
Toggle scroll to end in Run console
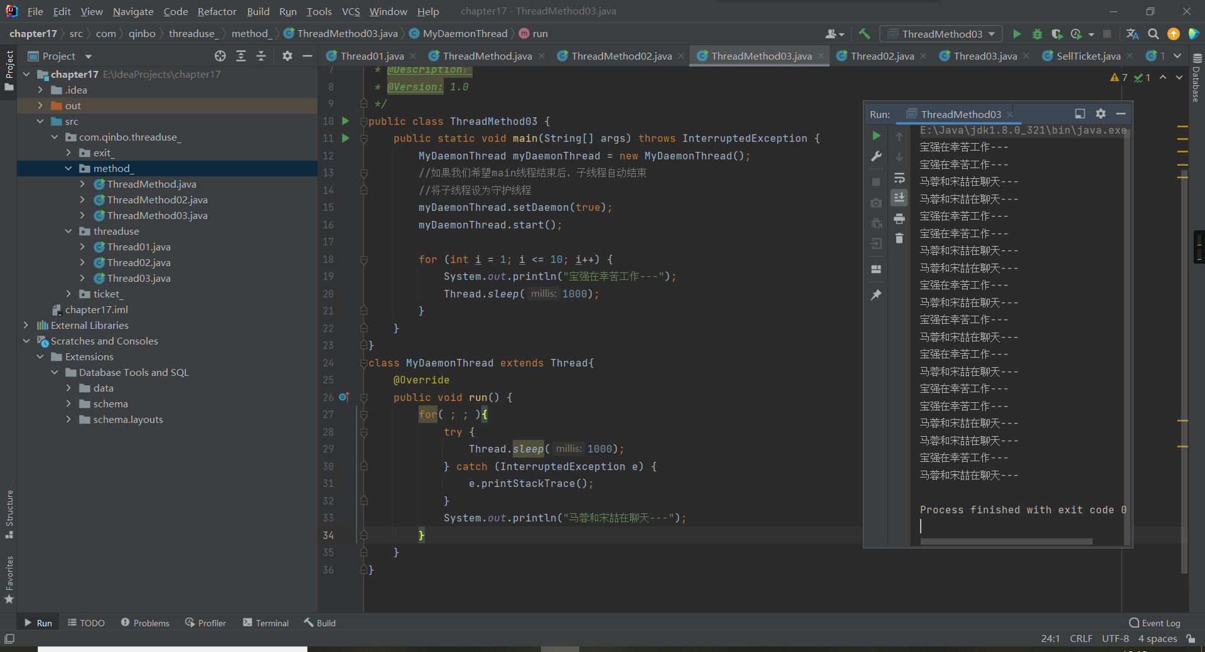899,198
